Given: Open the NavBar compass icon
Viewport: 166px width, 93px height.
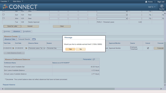Looking at the screenshot, I should [162, 6].
